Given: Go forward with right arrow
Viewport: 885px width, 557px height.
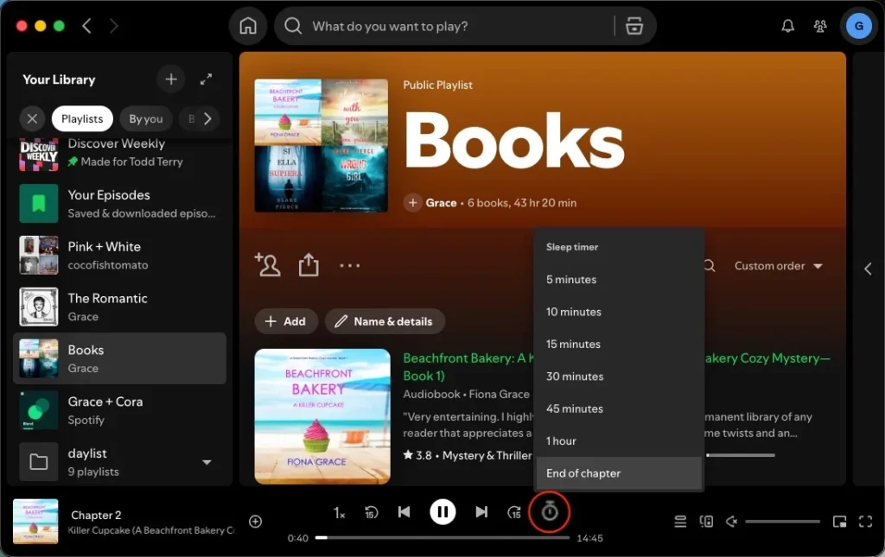Looking at the screenshot, I should 113,26.
